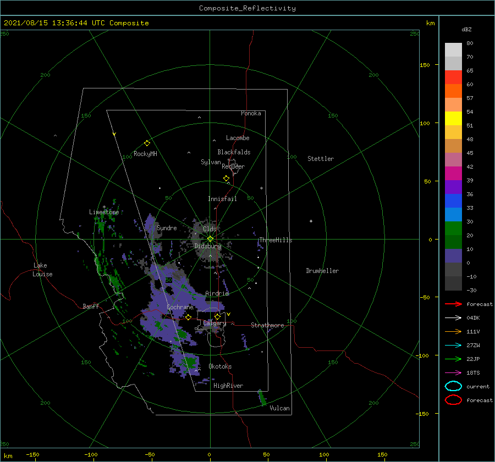
Task: Click the white plus marker east of ThreeHills
Action: pos(311,221)
